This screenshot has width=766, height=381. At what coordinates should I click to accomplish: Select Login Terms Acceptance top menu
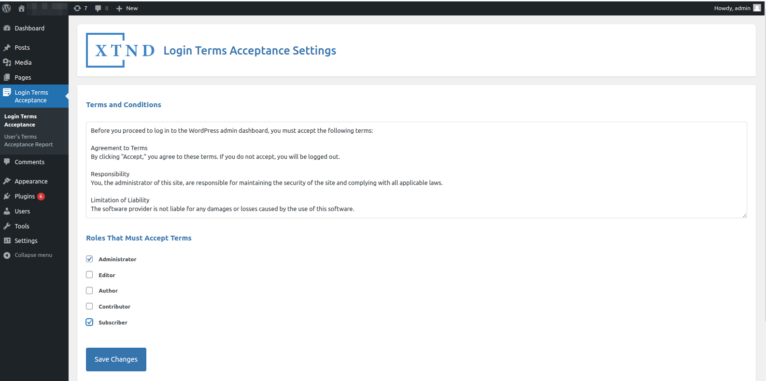click(34, 96)
